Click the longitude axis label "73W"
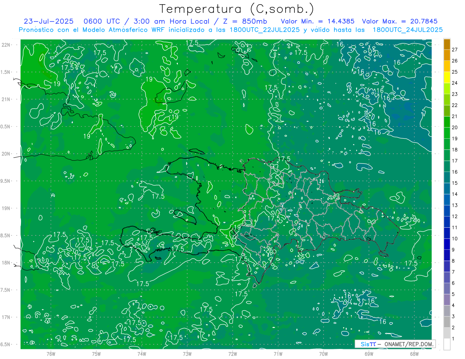 [187, 353]
